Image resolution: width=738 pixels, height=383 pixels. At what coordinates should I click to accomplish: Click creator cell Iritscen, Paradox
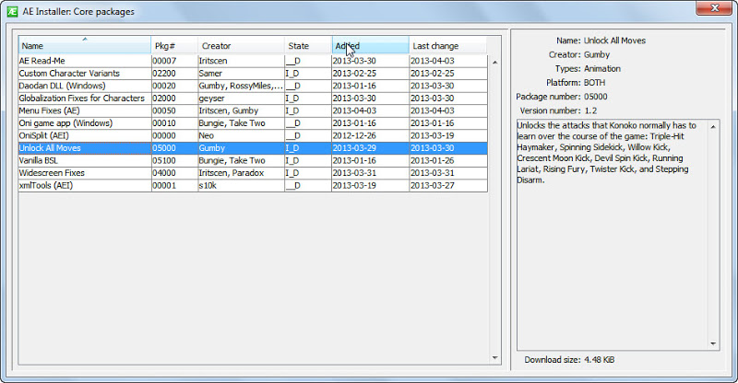(241, 173)
